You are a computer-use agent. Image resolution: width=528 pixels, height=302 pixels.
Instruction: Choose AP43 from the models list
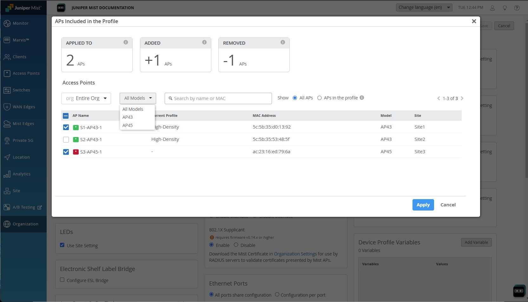(137, 117)
